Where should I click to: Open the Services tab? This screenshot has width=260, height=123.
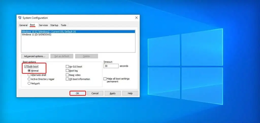tap(43, 25)
